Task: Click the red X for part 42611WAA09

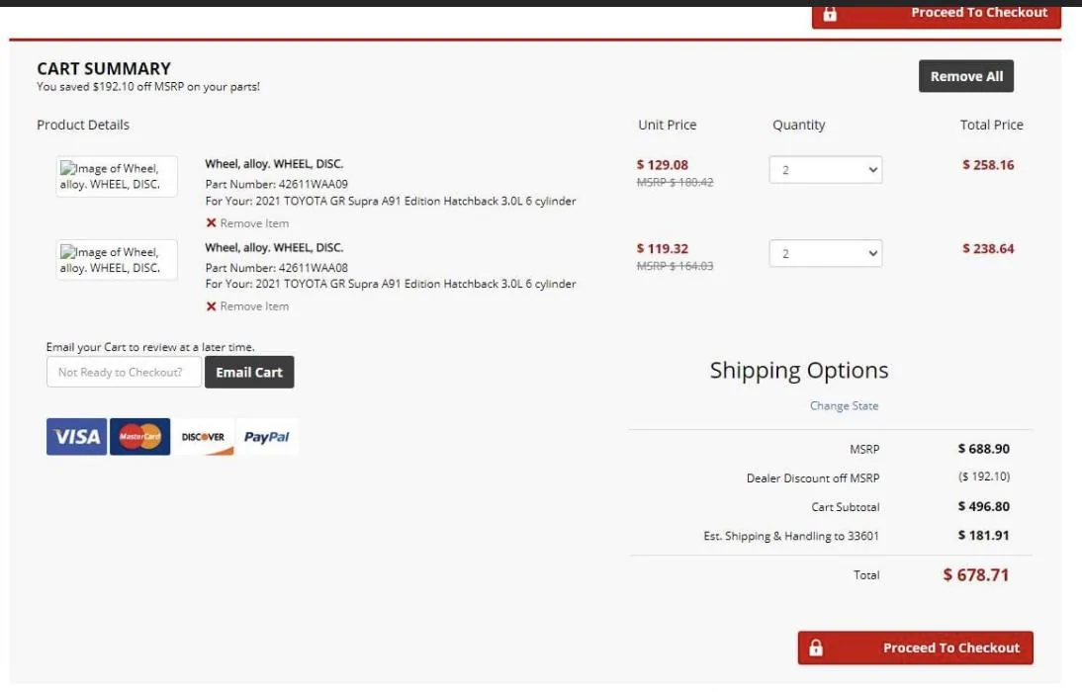Action: (211, 222)
